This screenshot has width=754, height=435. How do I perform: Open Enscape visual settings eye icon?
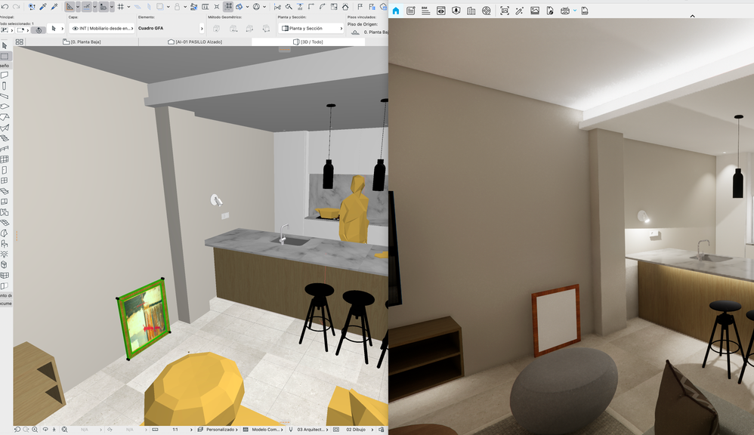coord(441,11)
